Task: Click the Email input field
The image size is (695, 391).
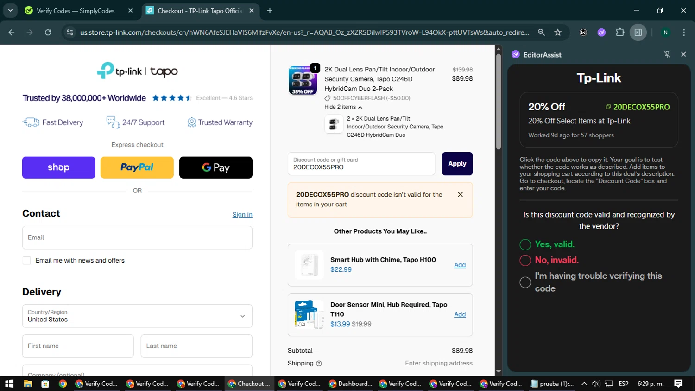Action: [137, 237]
